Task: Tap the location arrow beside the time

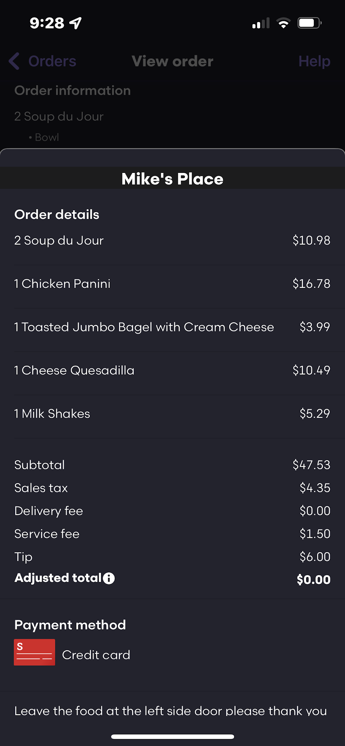Action: tap(75, 23)
